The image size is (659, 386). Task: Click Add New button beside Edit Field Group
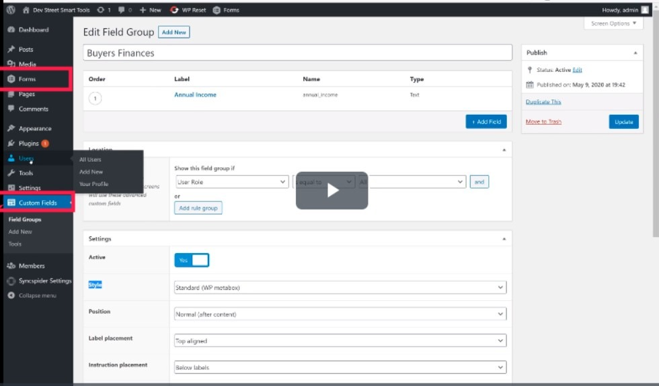[x=174, y=32]
